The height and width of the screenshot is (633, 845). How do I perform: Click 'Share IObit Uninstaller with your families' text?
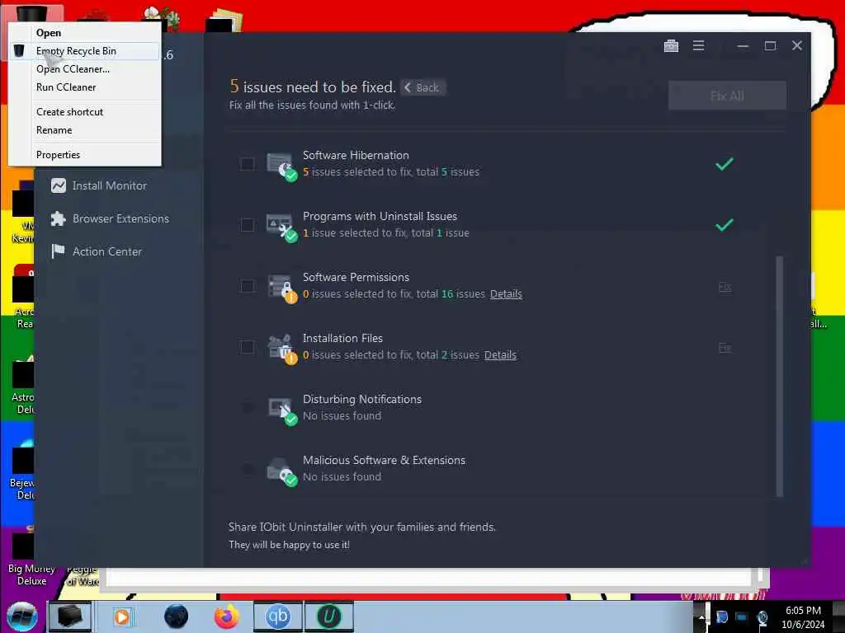click(x=361, y=527)
